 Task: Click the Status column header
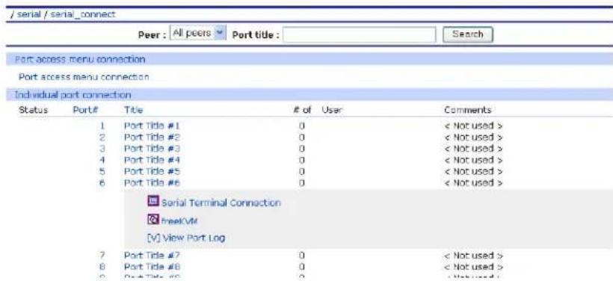33,110
